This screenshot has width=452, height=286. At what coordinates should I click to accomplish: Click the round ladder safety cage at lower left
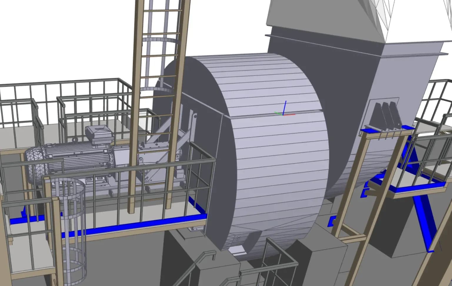[x=69, y=223]
